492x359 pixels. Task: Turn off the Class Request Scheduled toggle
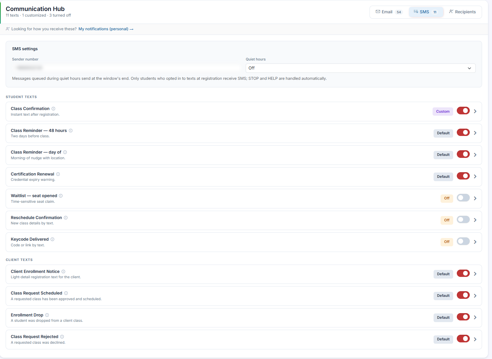463,295
